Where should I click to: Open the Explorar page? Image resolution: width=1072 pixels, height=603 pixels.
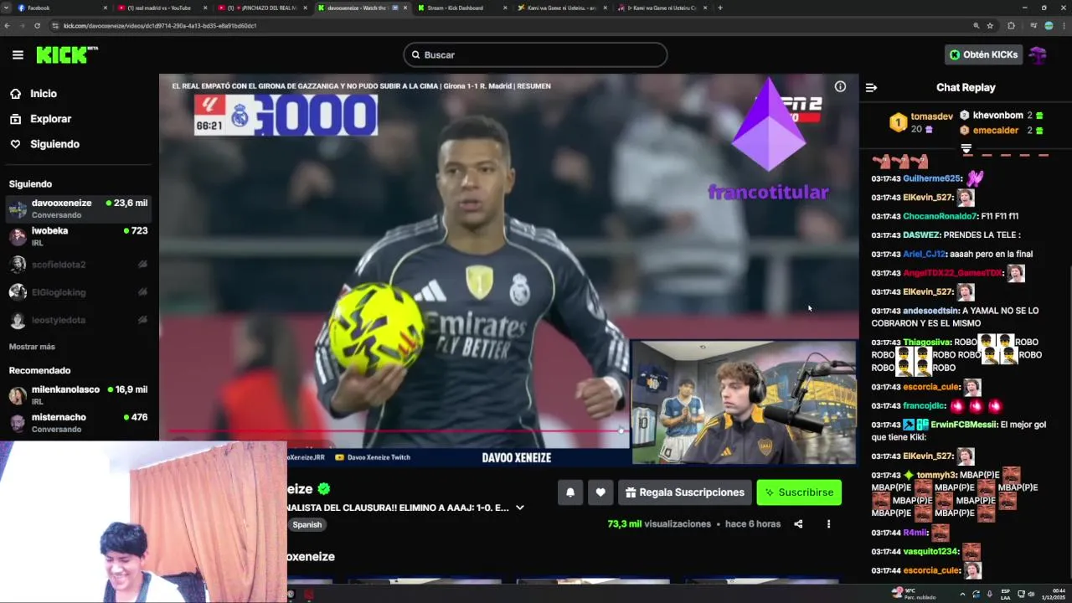point(50,119)
